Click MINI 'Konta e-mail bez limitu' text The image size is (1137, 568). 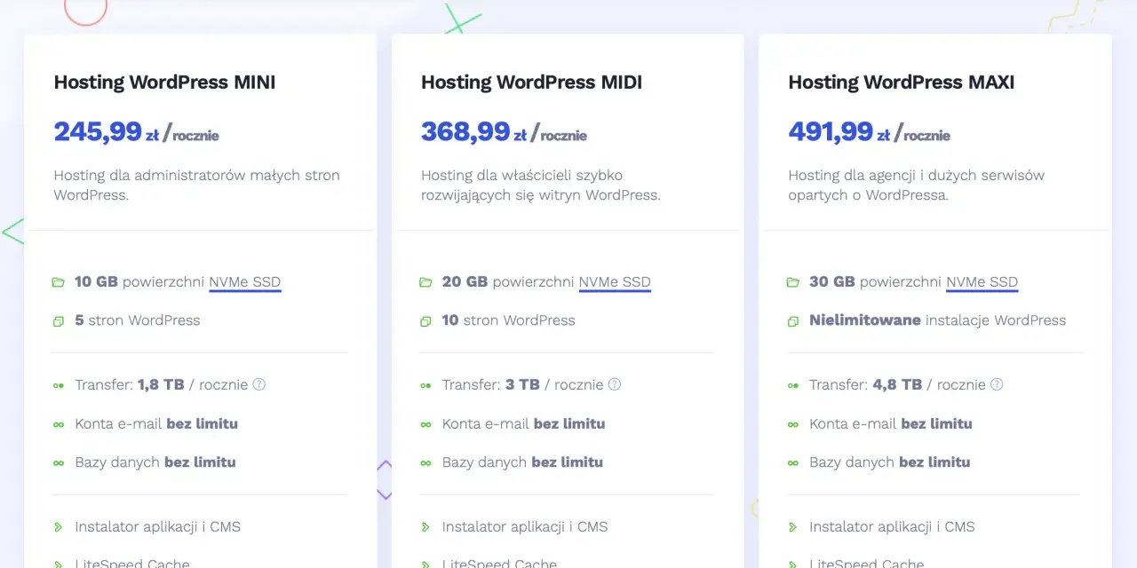[x=156, y=423]
